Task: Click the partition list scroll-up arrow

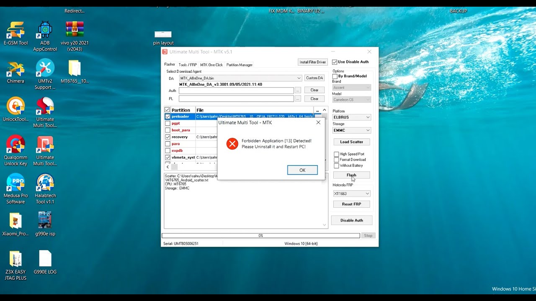Action: (x=324, y=110)
